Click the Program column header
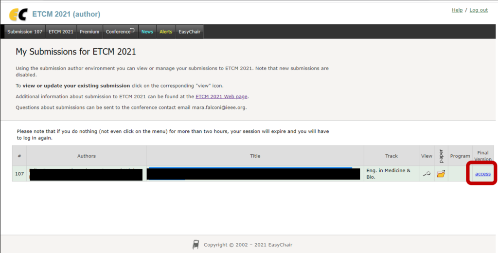498x253 pixels. tap(460, 156)
